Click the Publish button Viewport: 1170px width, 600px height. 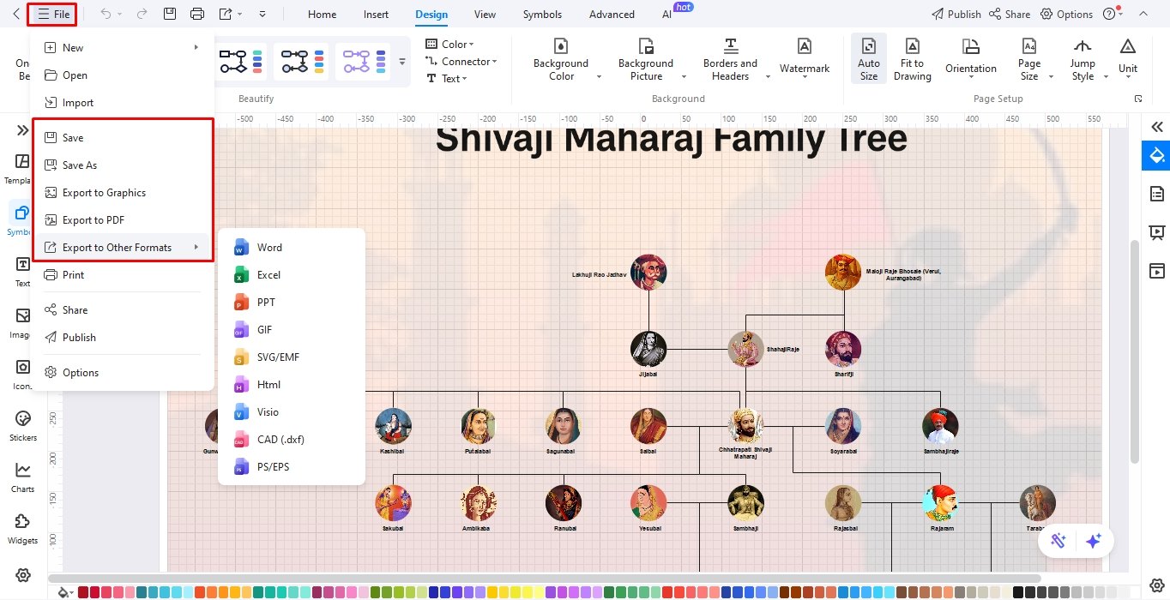coord(956,14)
